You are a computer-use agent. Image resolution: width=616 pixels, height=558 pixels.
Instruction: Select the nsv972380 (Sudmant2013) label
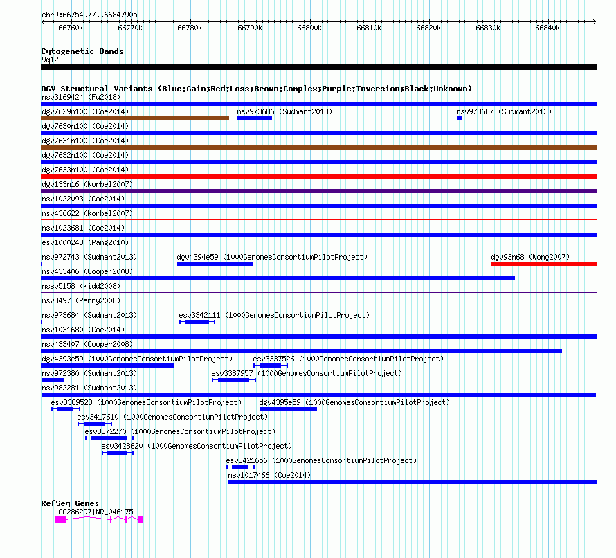[89, 373]
